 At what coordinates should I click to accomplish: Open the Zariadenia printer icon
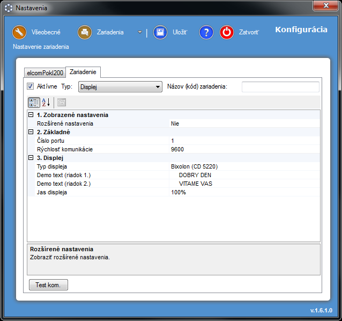tap(85, 32)
